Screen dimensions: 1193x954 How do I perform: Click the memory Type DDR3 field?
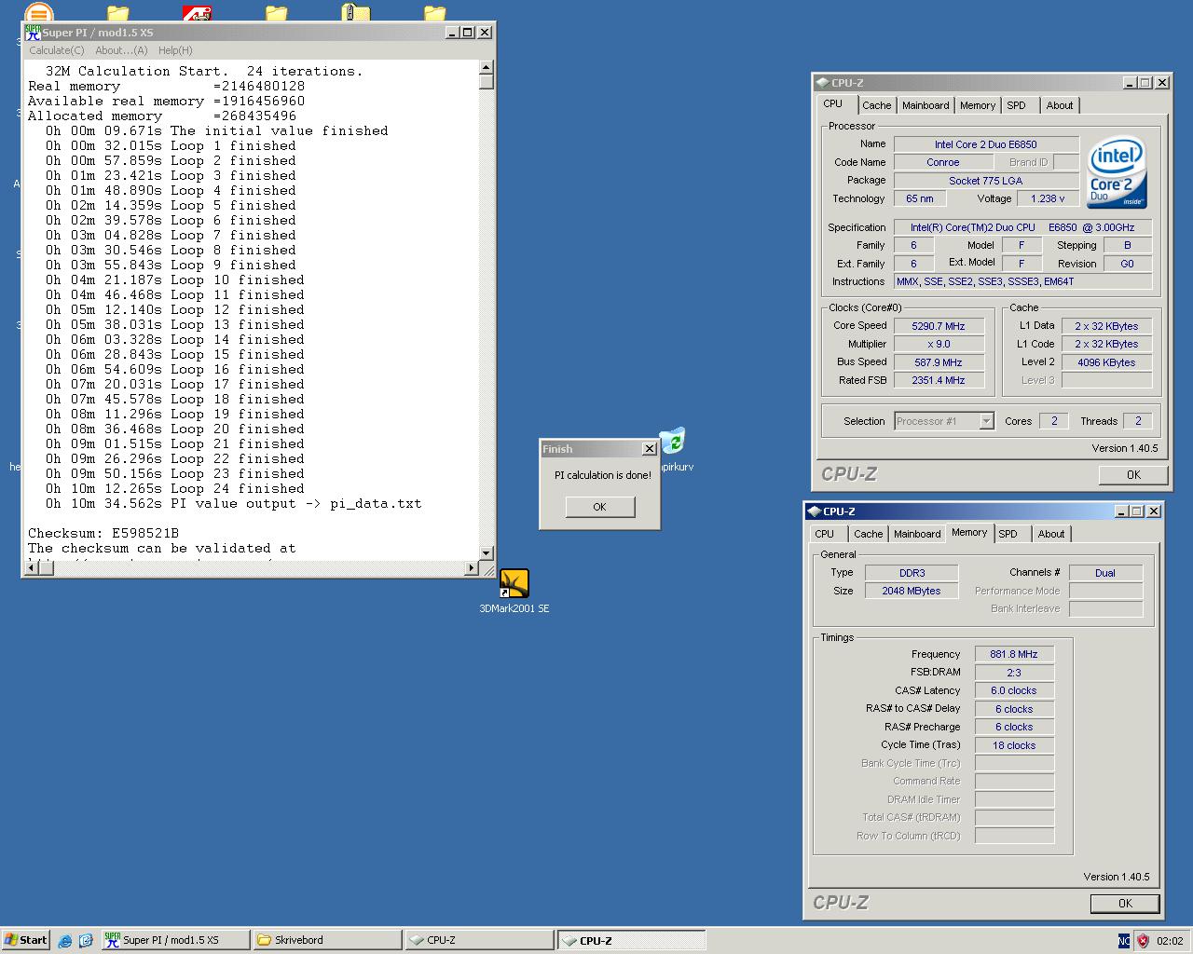point(912,573)
